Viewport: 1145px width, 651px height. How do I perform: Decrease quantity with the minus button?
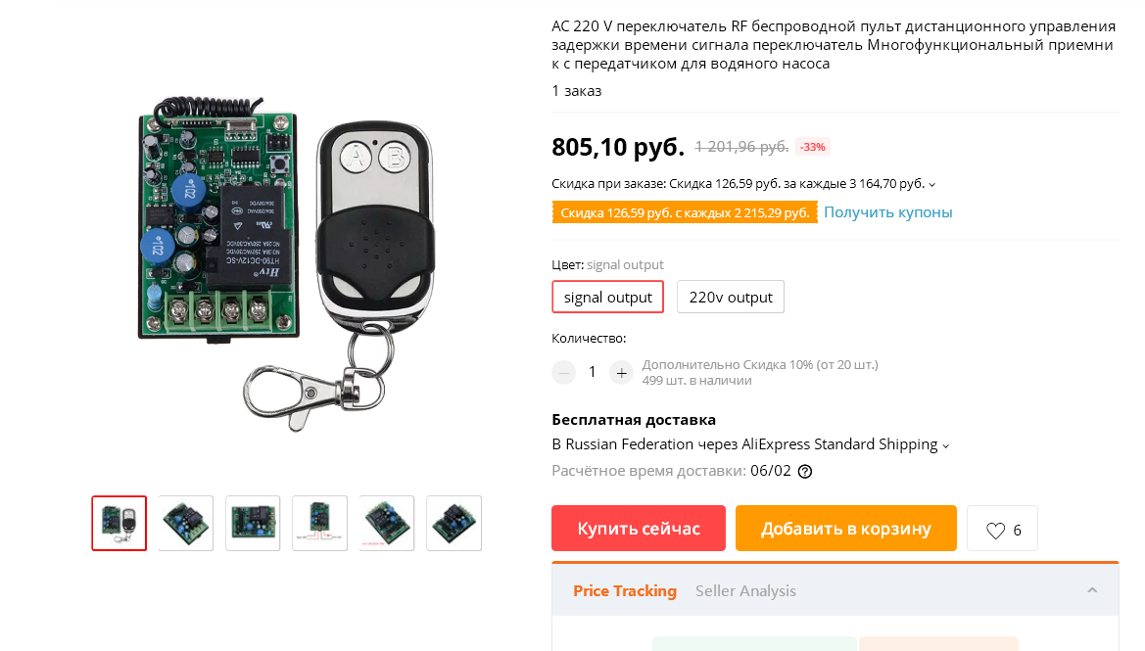coord(563,372)
